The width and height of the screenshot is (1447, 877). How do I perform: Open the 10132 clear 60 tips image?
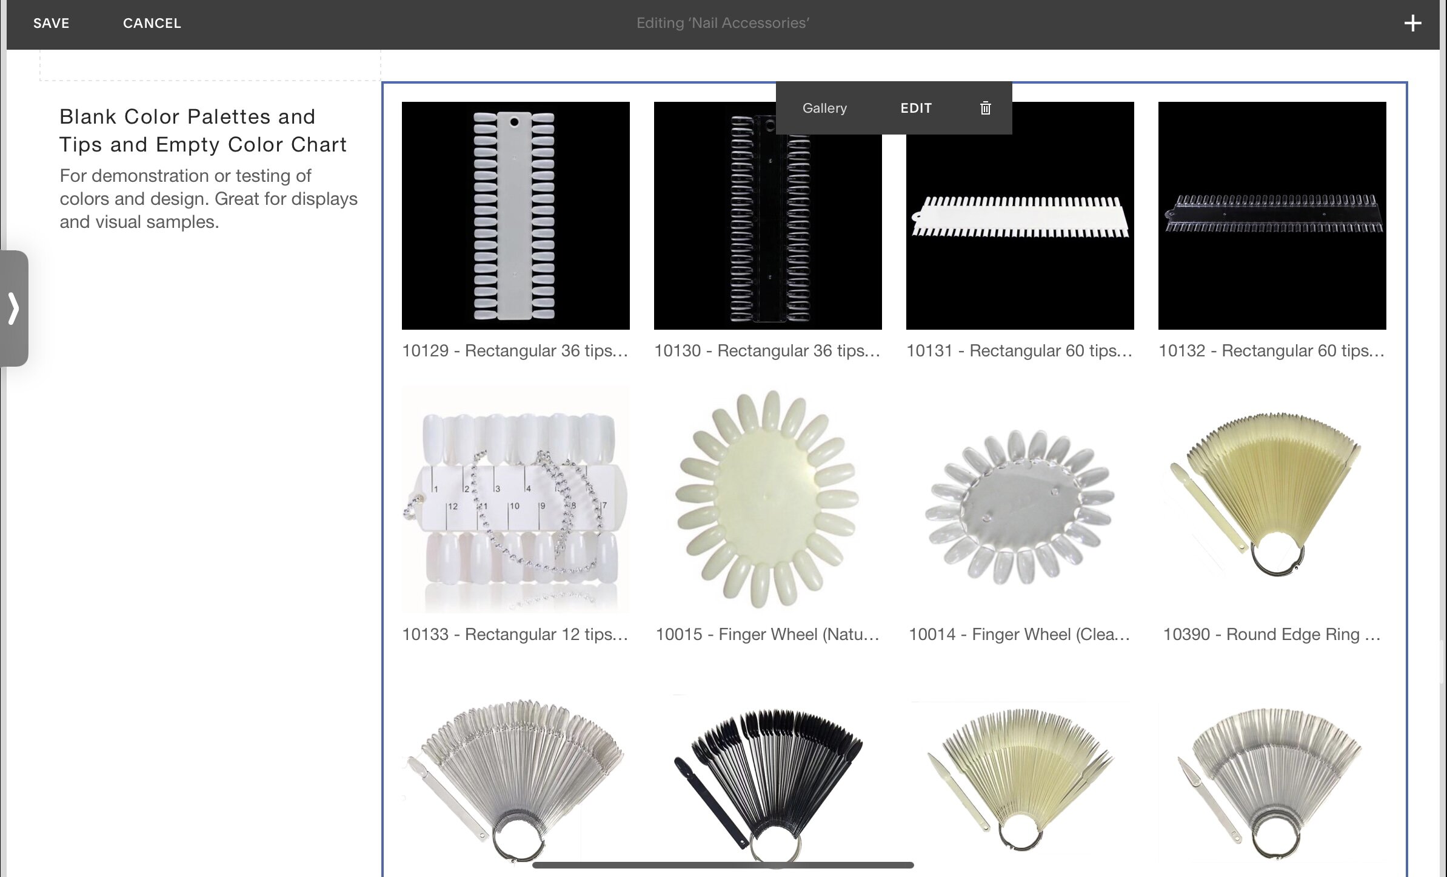click(x=1272, y=215)
